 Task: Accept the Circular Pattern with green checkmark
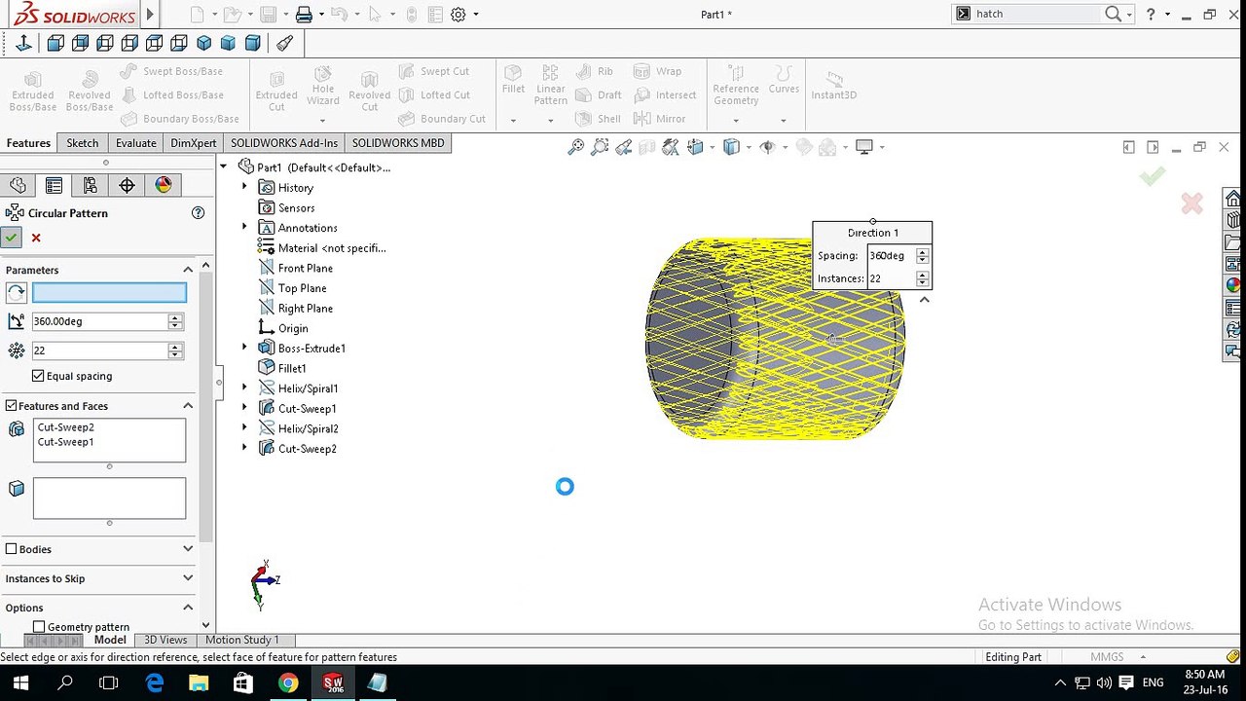pyautogui.click(x=12, y=238)
